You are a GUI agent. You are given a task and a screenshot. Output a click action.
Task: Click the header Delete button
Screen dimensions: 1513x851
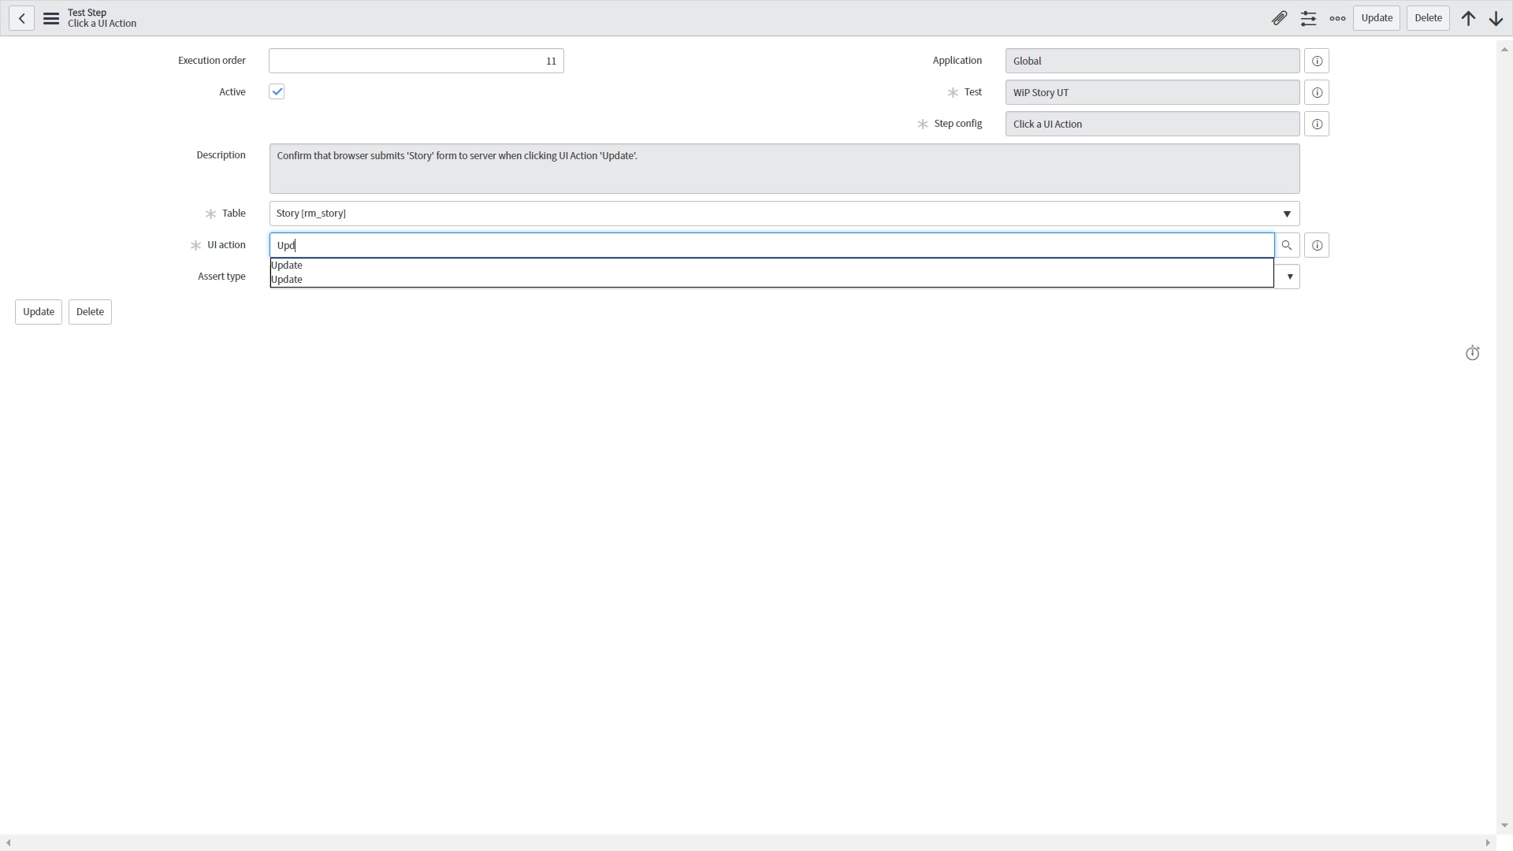coord(1428,18)
